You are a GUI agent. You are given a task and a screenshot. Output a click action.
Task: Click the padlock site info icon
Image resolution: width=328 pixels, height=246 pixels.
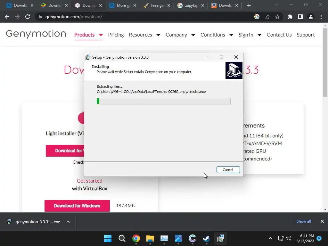(40, 17)
